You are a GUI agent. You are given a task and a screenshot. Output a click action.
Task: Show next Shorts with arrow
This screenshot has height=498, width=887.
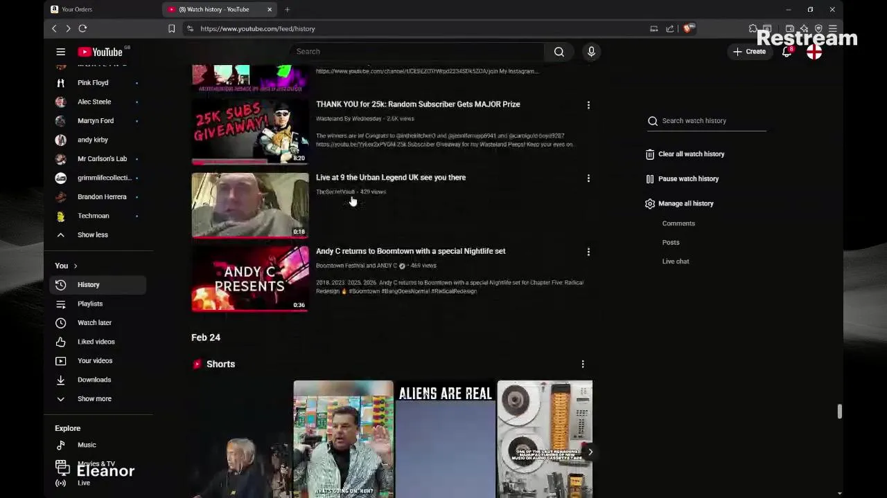(x=590, y=452)
